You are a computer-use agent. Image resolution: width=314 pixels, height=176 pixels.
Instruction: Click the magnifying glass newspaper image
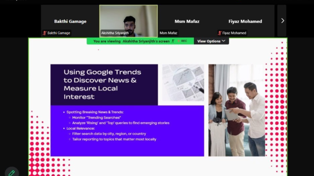(183, 82)
